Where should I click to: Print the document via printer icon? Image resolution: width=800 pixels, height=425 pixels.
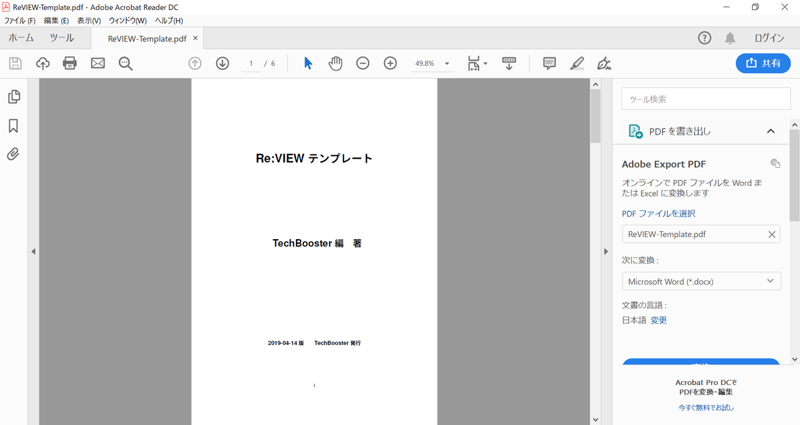(70, 63)
